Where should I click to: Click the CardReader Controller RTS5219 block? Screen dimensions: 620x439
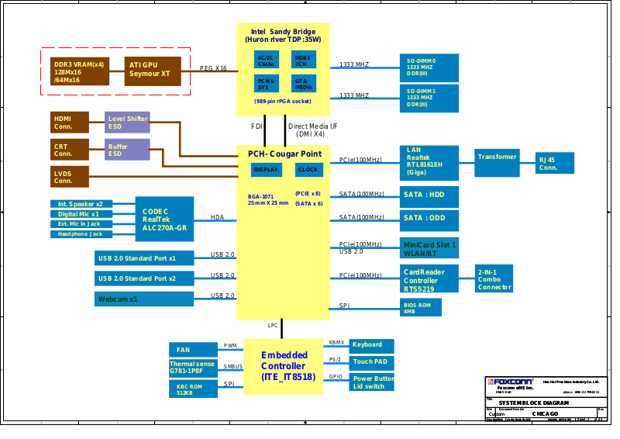pos(428,280)
